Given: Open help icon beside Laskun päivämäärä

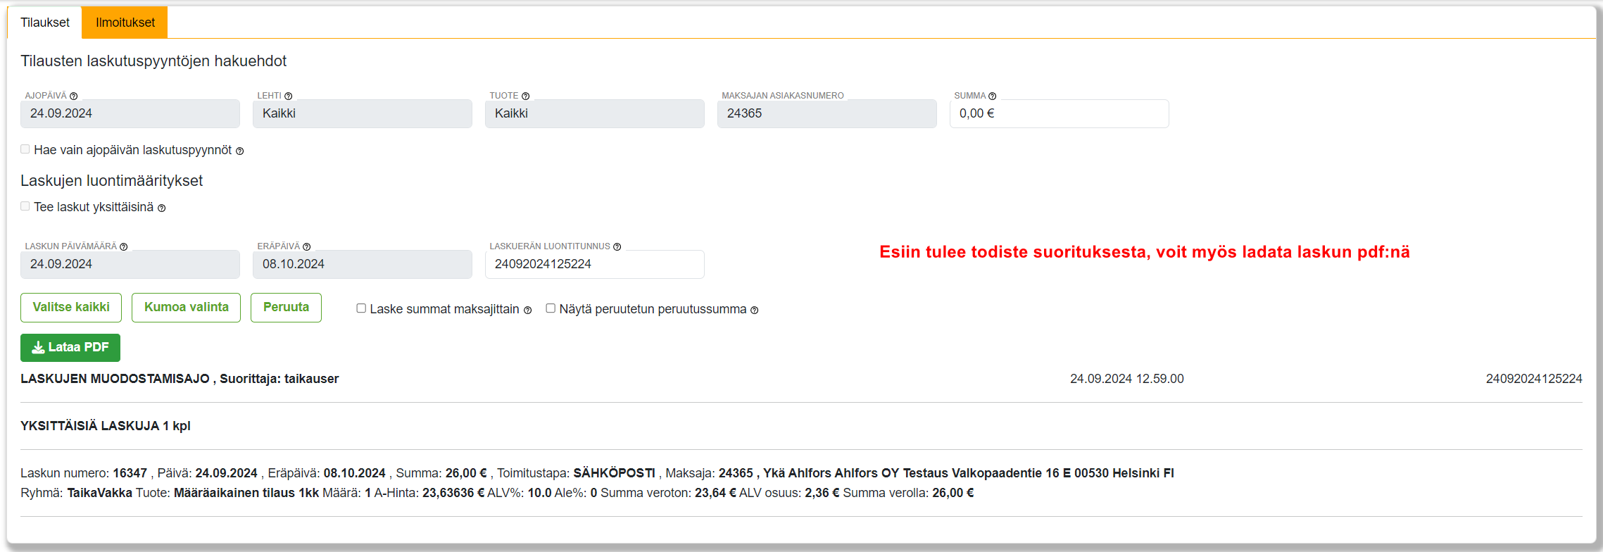Looking at the screenshot, I should tap(123, 247).
